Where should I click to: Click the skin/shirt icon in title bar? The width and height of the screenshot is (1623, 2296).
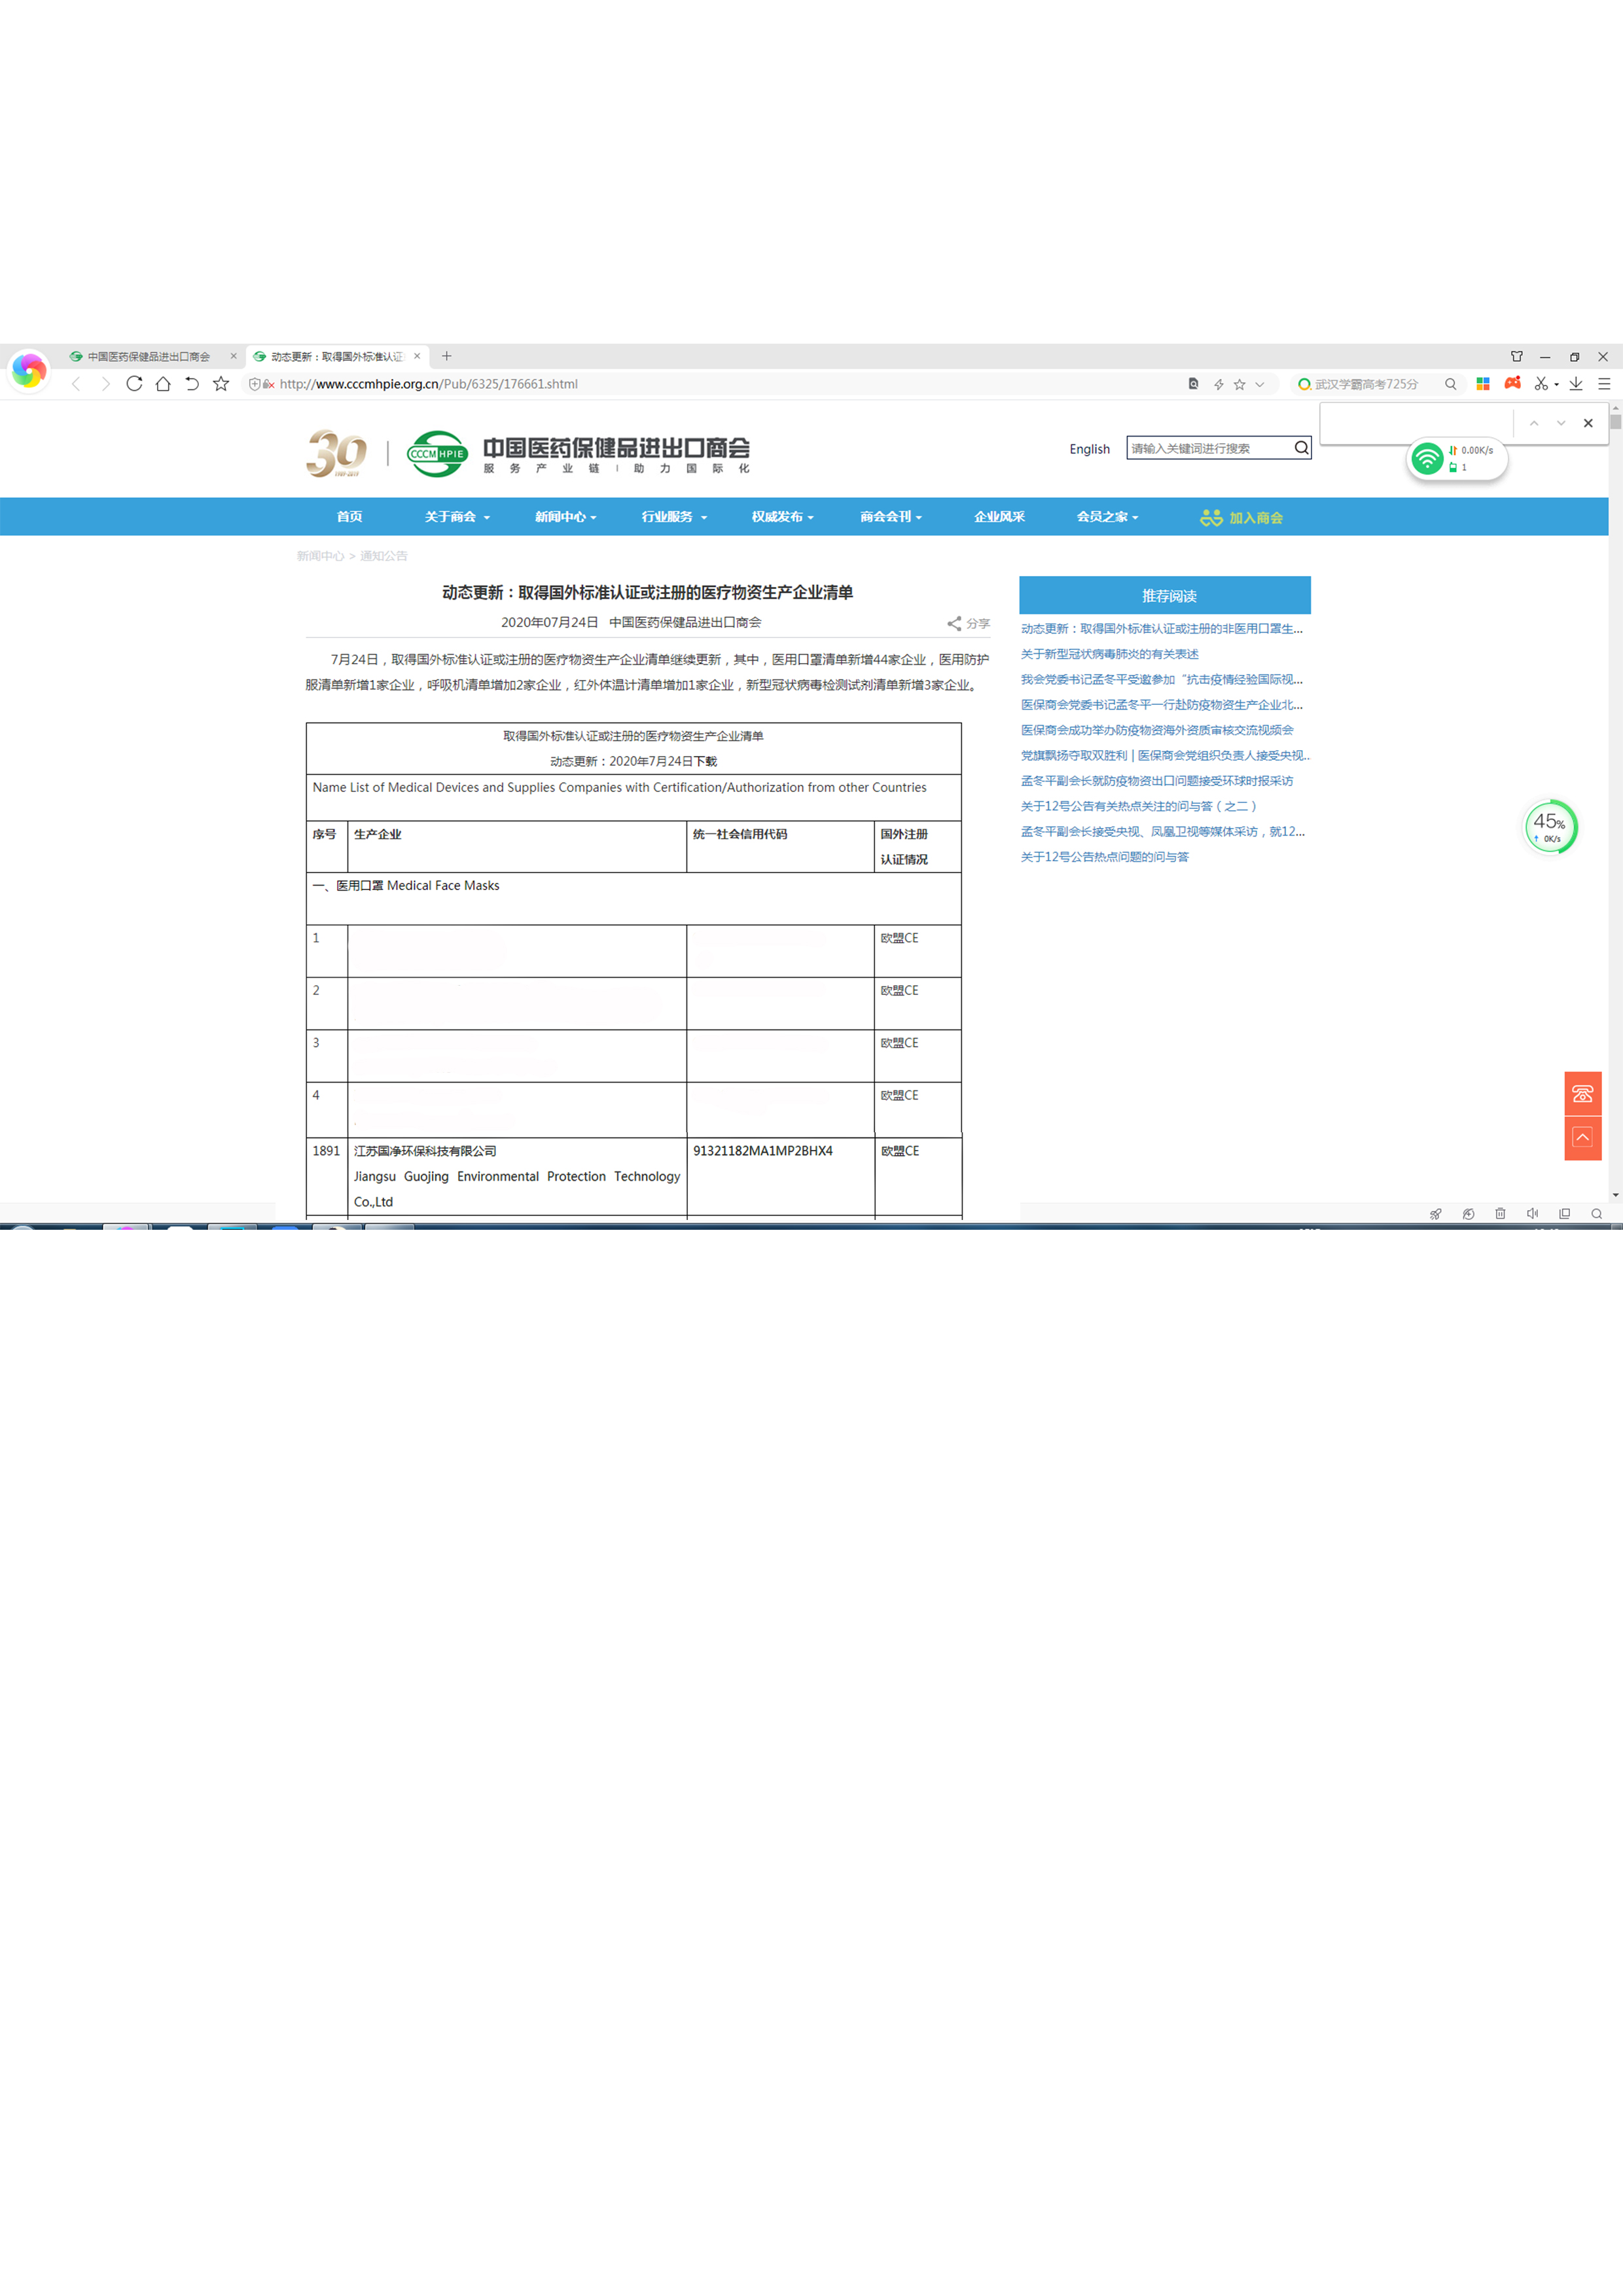(x=1517, y=356)
